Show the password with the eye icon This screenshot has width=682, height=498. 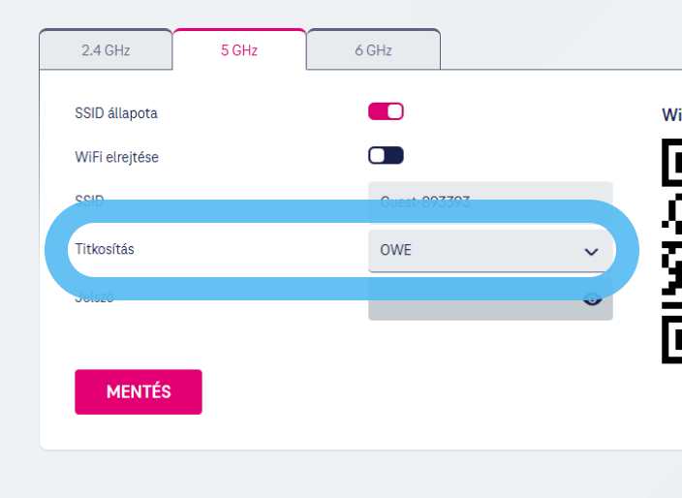click(x=593, y=298)
